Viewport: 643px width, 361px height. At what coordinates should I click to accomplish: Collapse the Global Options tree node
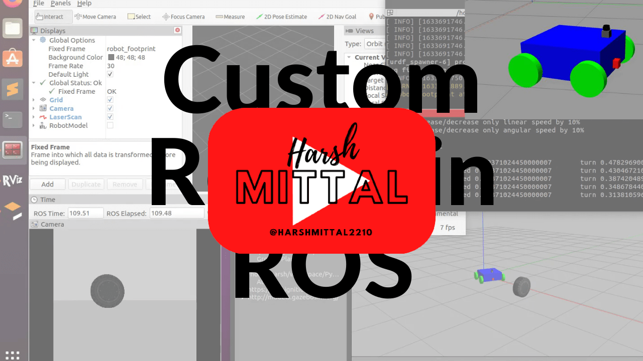pos(34,40)
